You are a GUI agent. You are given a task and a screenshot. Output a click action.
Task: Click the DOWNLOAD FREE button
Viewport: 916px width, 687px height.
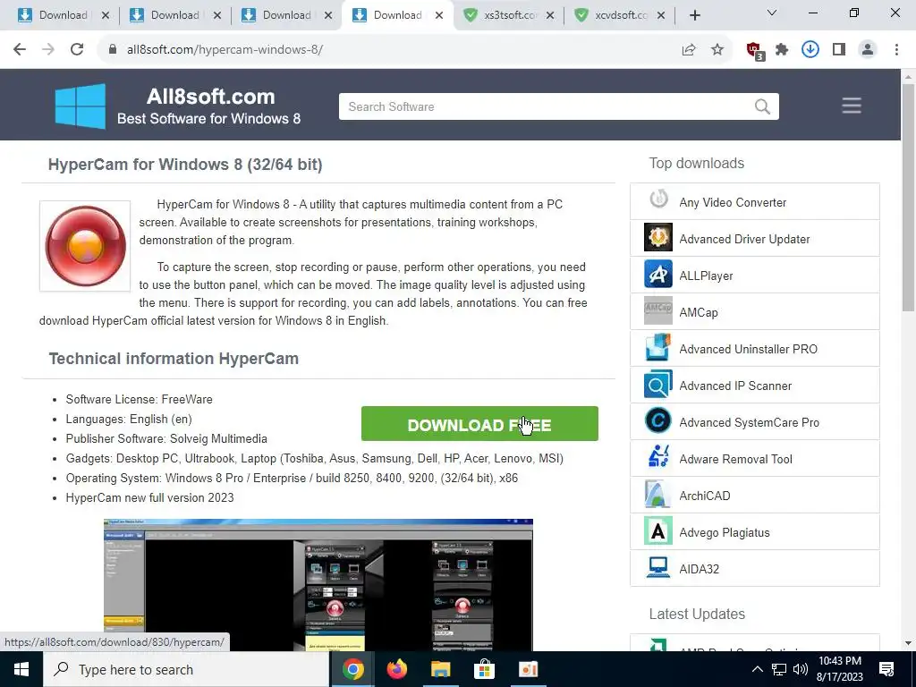coord(479,423)
